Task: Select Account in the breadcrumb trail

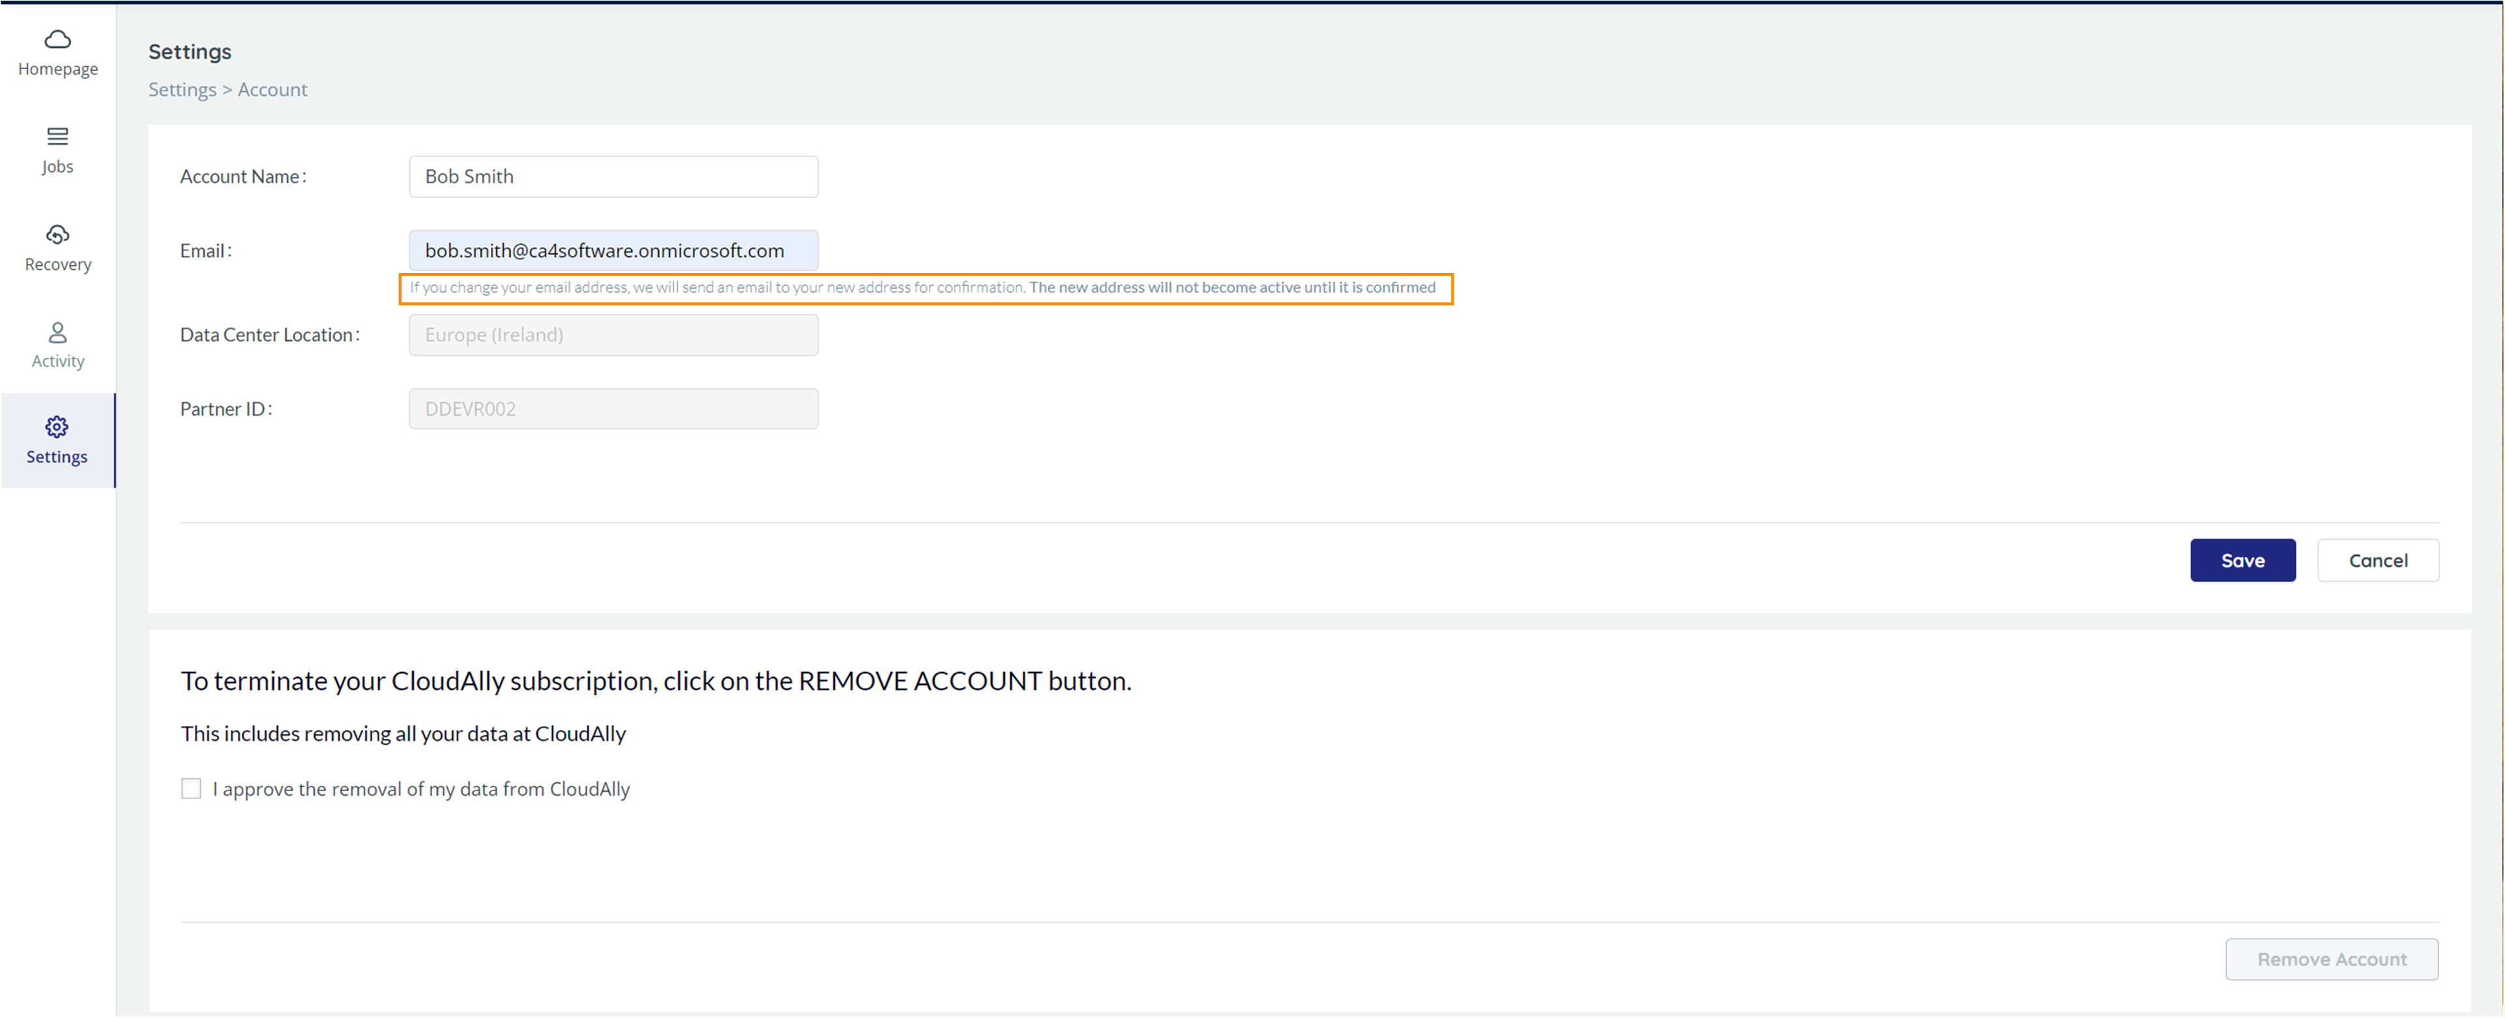Action: pos(272,89)
